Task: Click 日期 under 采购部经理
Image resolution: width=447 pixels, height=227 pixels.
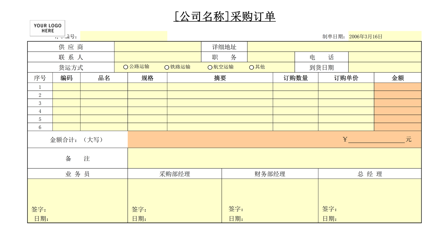Action: [139, 219]
